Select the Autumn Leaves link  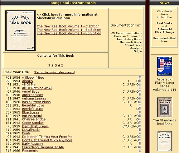[34, 98]
